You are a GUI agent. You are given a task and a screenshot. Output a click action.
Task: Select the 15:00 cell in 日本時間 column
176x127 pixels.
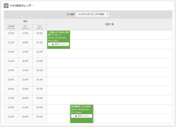pyautogui.click(x=11, y=80)
